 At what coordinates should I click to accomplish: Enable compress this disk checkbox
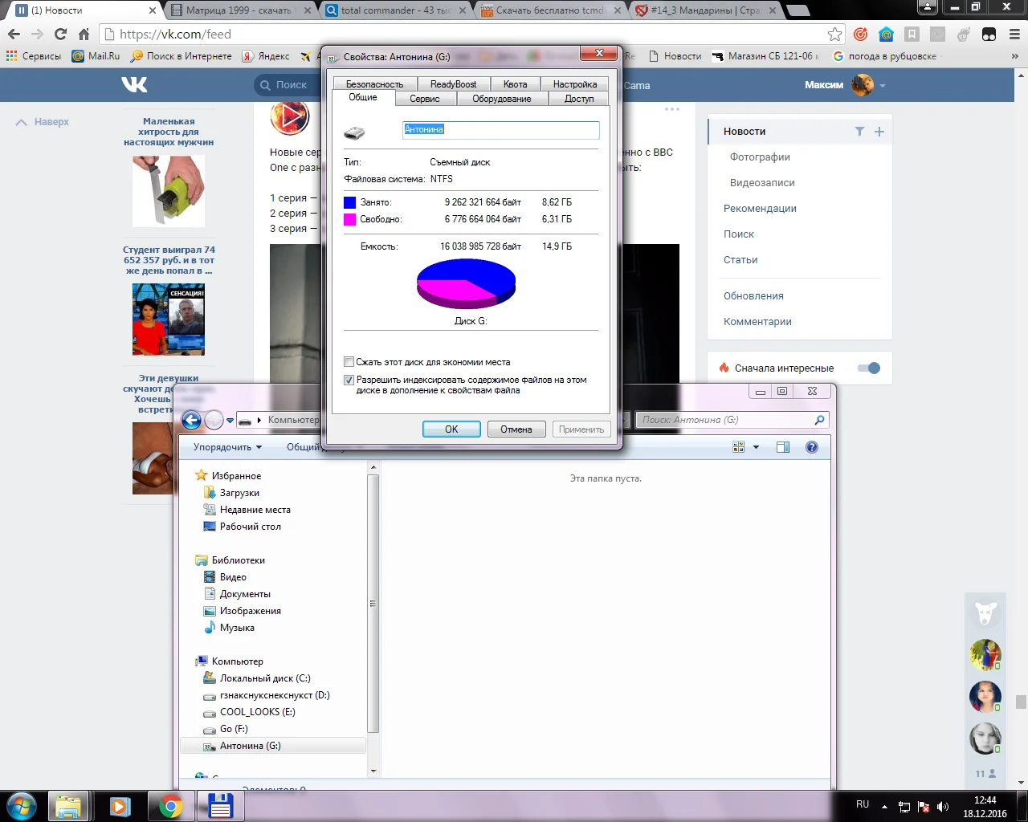(x=349, y=362)
